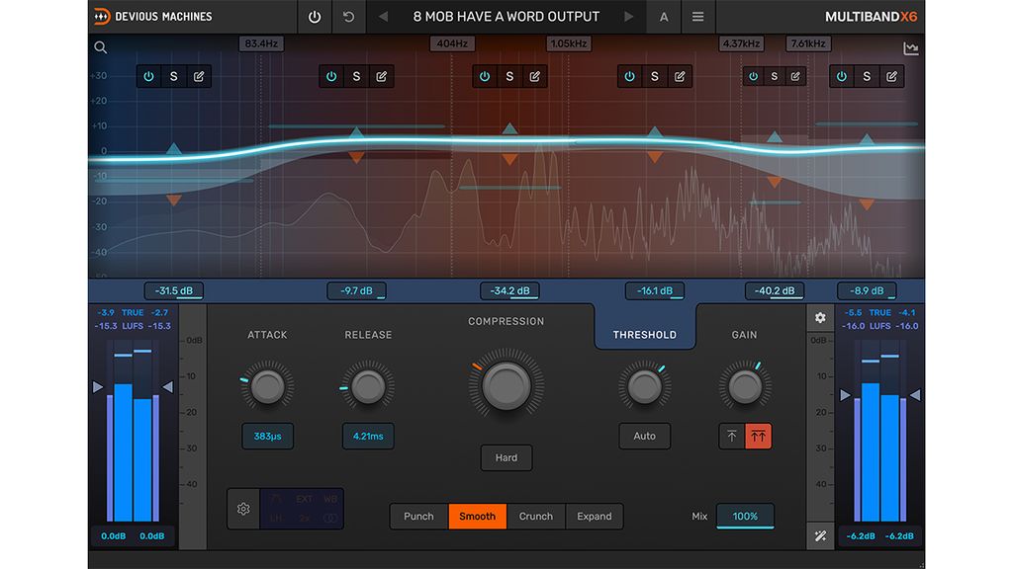Open the global settings gear icon
Viewport: 1013px width, 569px height.
pyautogui.click(x=820, y=317)
